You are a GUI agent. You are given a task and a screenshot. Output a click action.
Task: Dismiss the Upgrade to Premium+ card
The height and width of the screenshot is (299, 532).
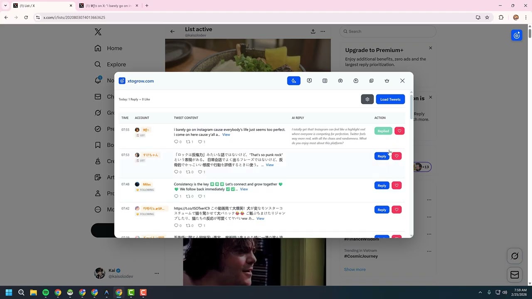click(x=431, y=48)
